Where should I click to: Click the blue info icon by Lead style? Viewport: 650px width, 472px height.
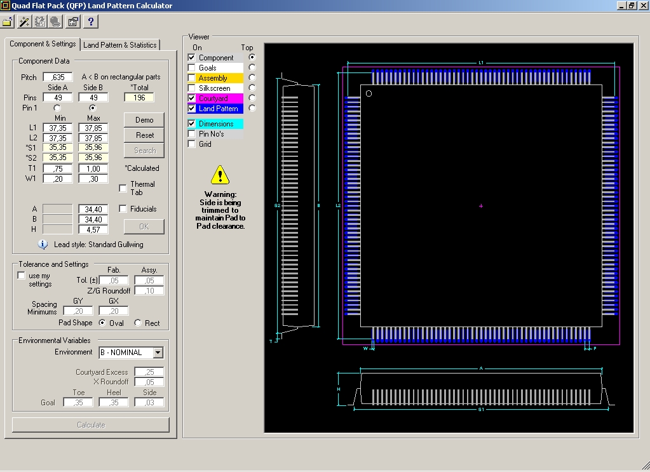[x=43, y=244]
